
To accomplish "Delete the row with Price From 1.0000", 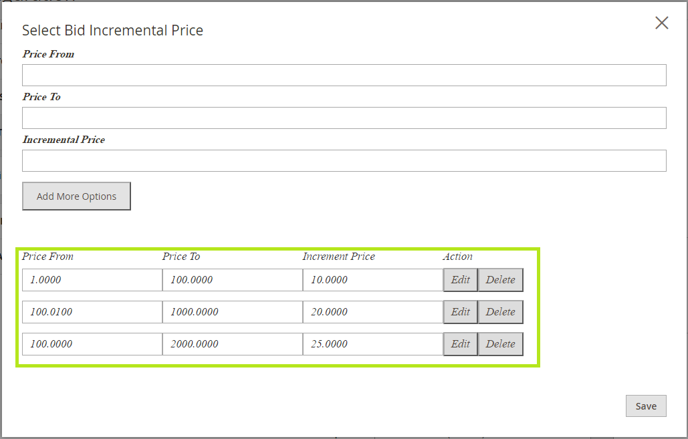I will pos(500,280).
